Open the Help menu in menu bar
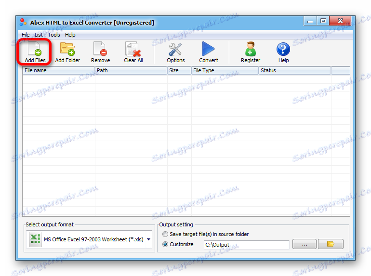This screenshot has width=371, height=276. point(70,35)
